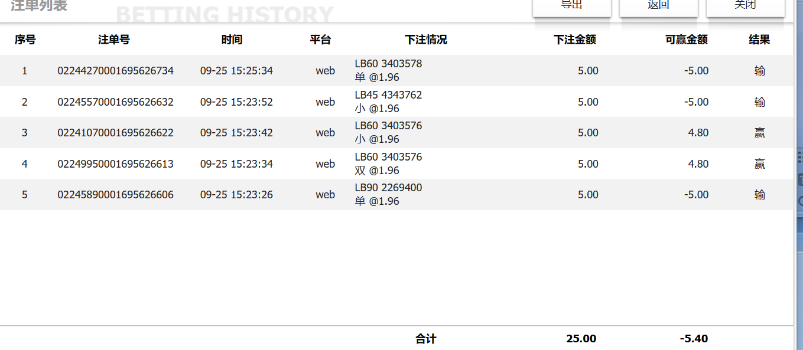Click bet number 02245570001695626632
Screen dimensions: 803x350
(x=115, y=102)
